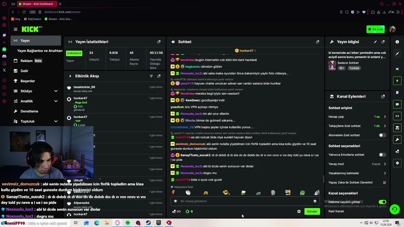Open X (Twitter) in the browser sidebar
Viewport: 404px width, 227px height.
[4, 70]
